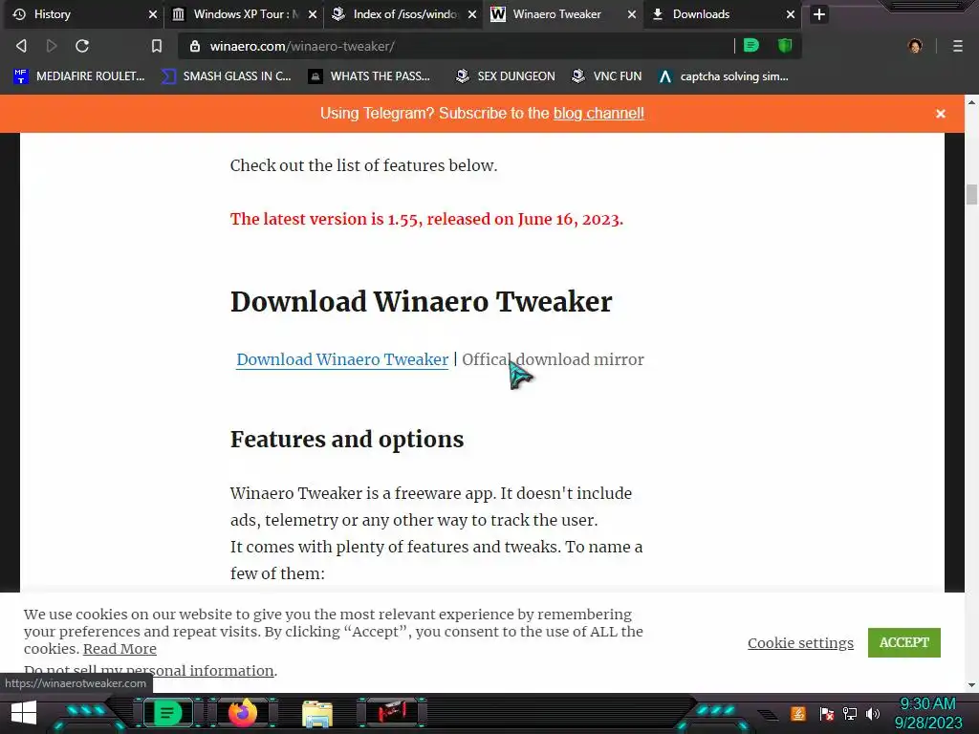Open the flag with red X tray icon

tap(827, 714)
